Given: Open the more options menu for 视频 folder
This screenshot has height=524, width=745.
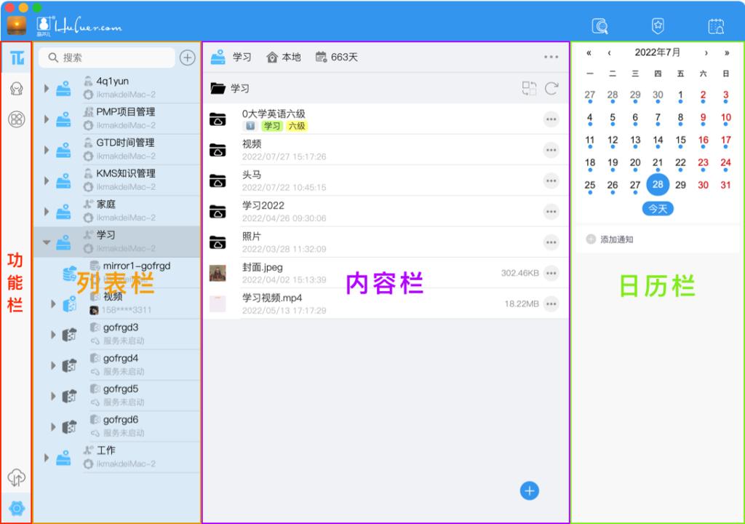Looking at the screenshot, I should (x=551, y=150).
